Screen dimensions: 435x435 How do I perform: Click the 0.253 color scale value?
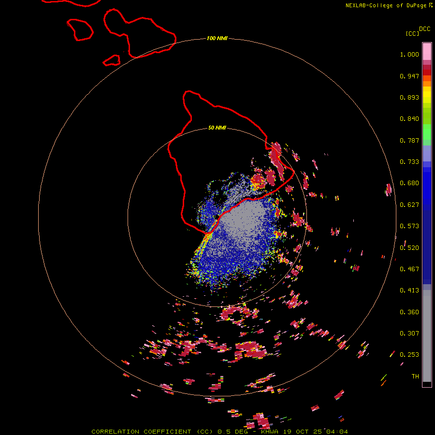tap(409, 355)
